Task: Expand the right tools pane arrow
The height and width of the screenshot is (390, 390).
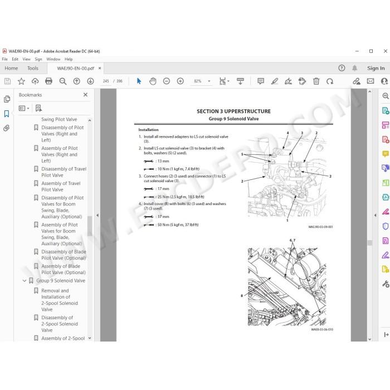Action: pyautogui.click(x=376, y=215)
